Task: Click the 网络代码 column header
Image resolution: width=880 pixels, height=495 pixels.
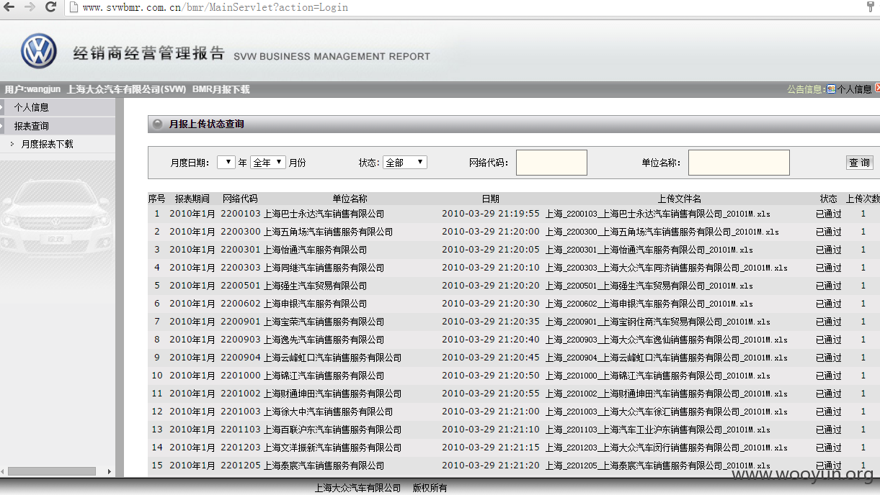Action: pos(240,199)
